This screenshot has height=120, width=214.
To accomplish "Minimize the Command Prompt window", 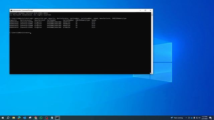I will pos(140,10).
